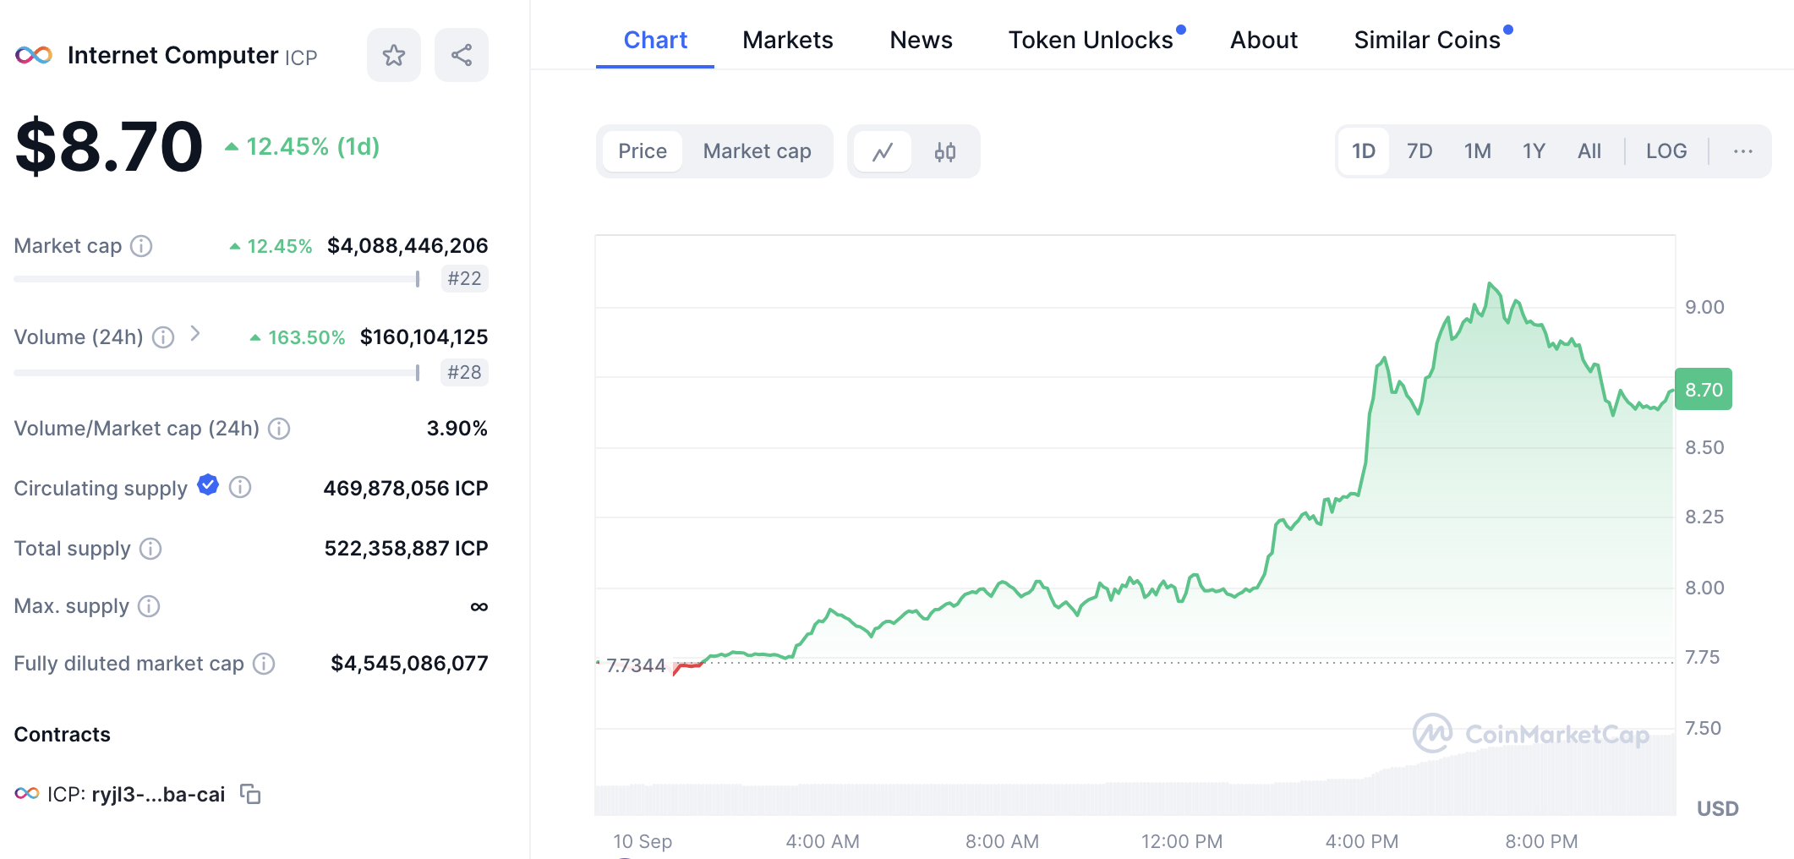Click the market cap rank progress bar
The height and width of the screenshot is (859, 1794).
coord(216,279)
